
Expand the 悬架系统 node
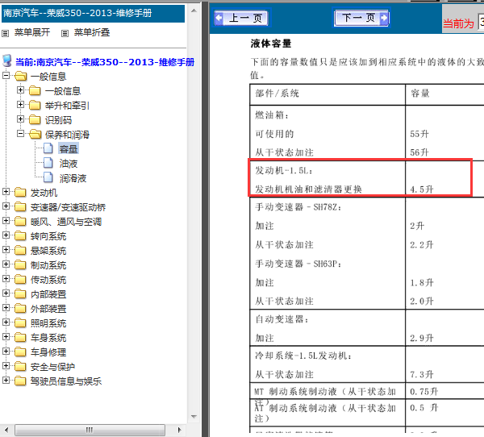tap(6, 250)
